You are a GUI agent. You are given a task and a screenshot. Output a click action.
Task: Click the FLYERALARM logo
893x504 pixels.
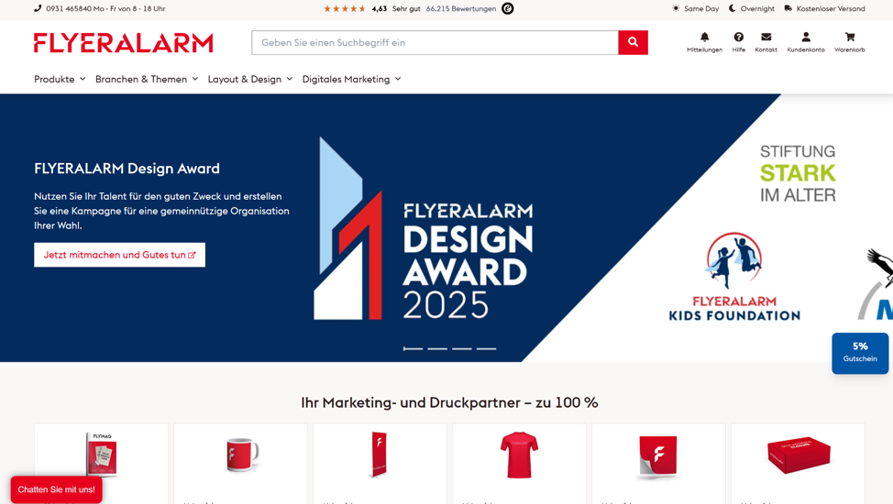[x=123, y=43]
